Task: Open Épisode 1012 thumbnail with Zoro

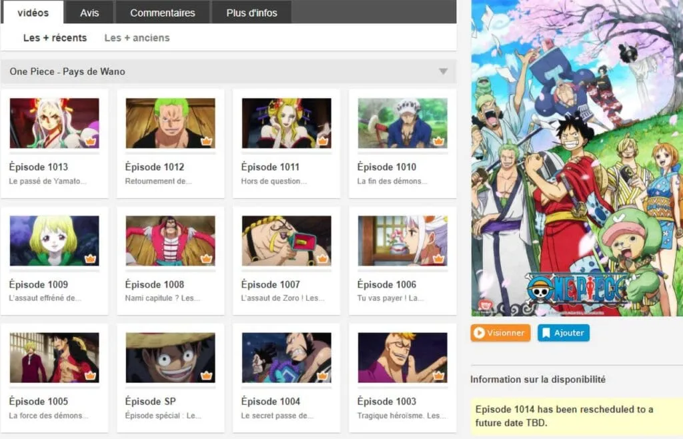Action: pos(170,123)
